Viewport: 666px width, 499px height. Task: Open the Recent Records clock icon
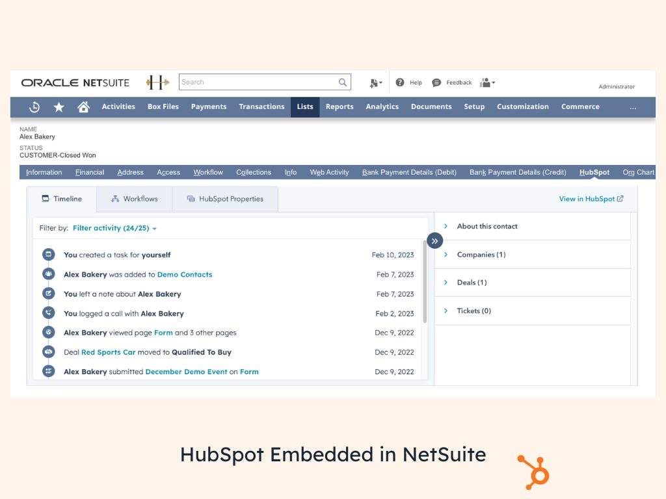click(34, 107)
